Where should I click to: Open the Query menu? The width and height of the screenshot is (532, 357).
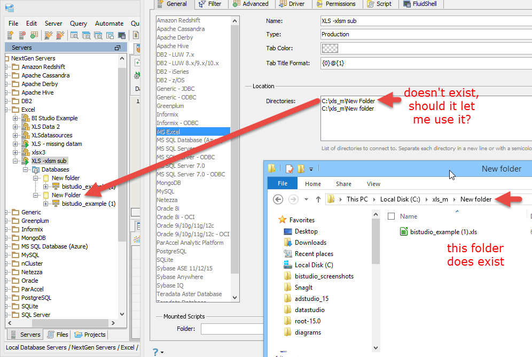[79, 24]
